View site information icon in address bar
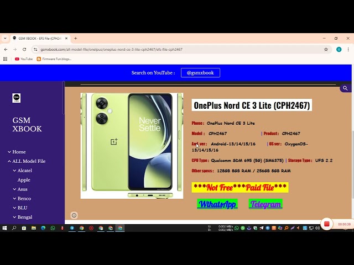The width and height of the screenshot is (354, 265). point(35,49)
